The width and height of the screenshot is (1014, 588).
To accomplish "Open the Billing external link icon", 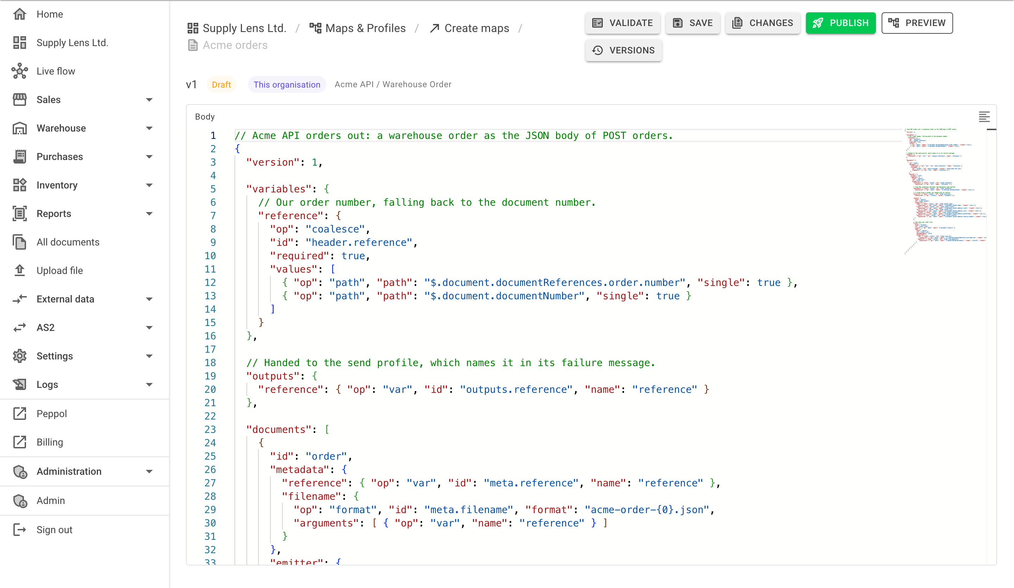I will [x=19, y=442].
